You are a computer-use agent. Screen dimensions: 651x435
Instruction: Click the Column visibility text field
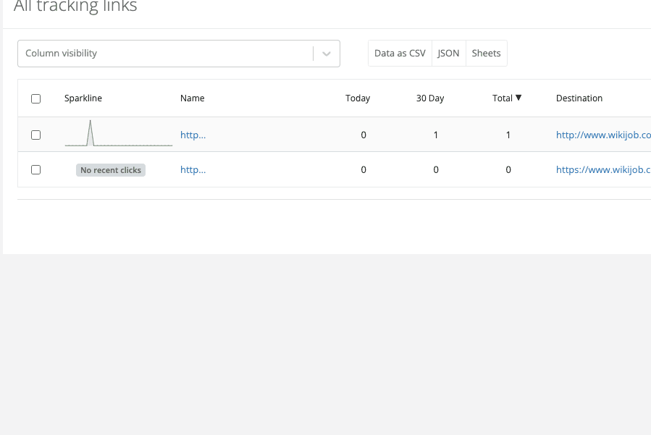pos(165,54)
